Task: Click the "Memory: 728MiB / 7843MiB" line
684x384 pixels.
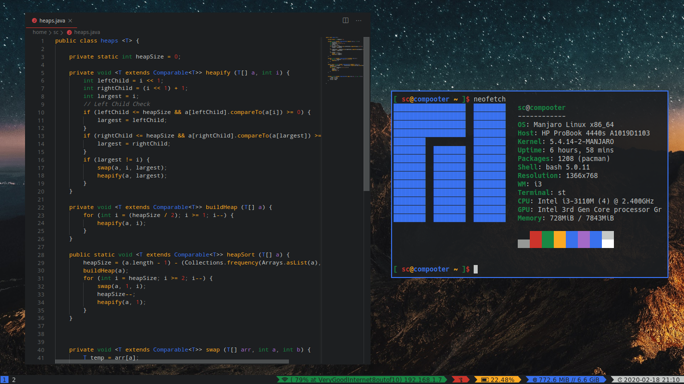Action: tap(566, 218)
